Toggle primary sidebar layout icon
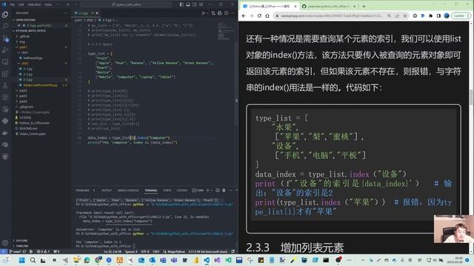The height and width of the screenshot is (266, 474). (x=181, y=4)
